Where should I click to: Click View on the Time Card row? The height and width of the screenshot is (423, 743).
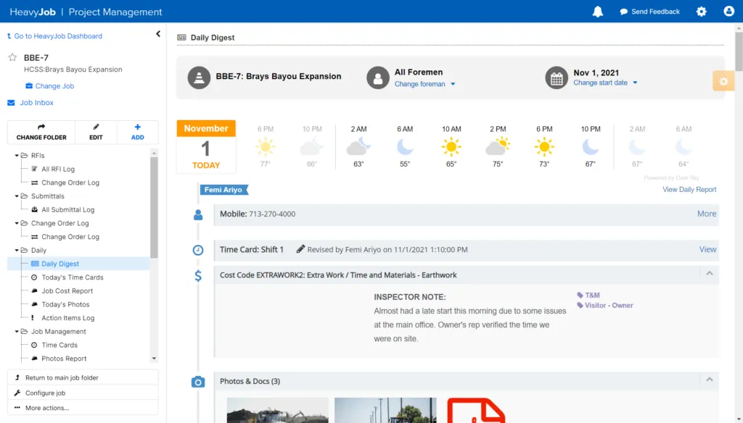point(708,249)
